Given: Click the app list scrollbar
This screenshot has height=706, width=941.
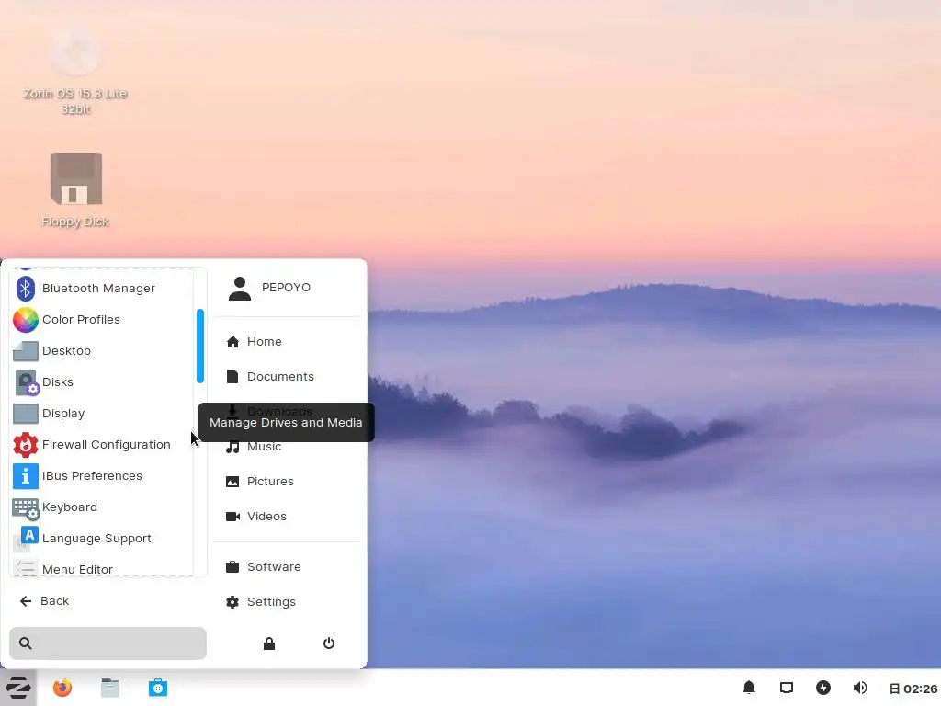Looking at the screenshot, I should [x=200, y=346].
